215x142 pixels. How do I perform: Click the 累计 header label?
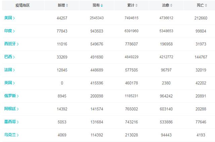[131, 5]
